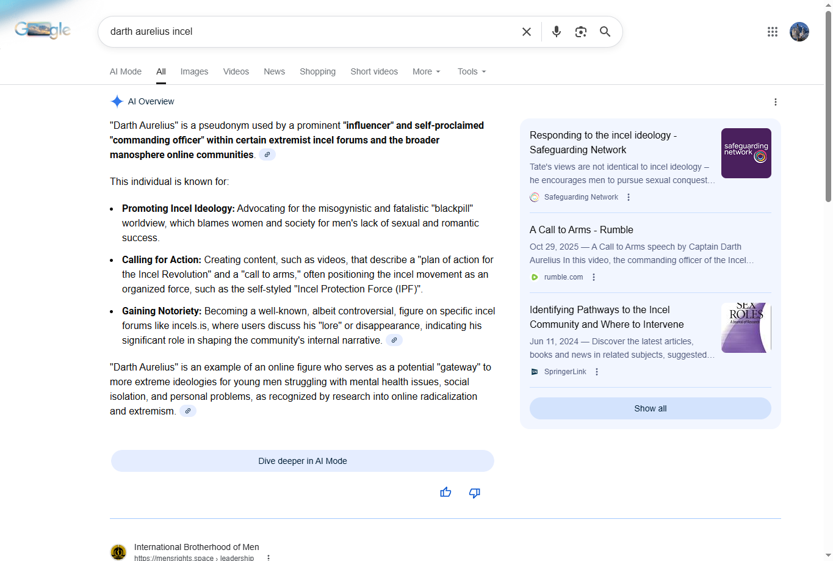The width and height of the screenshot is (833, 561).
Task: Open the Google apps grid
Action: click(x=772, y=32)
